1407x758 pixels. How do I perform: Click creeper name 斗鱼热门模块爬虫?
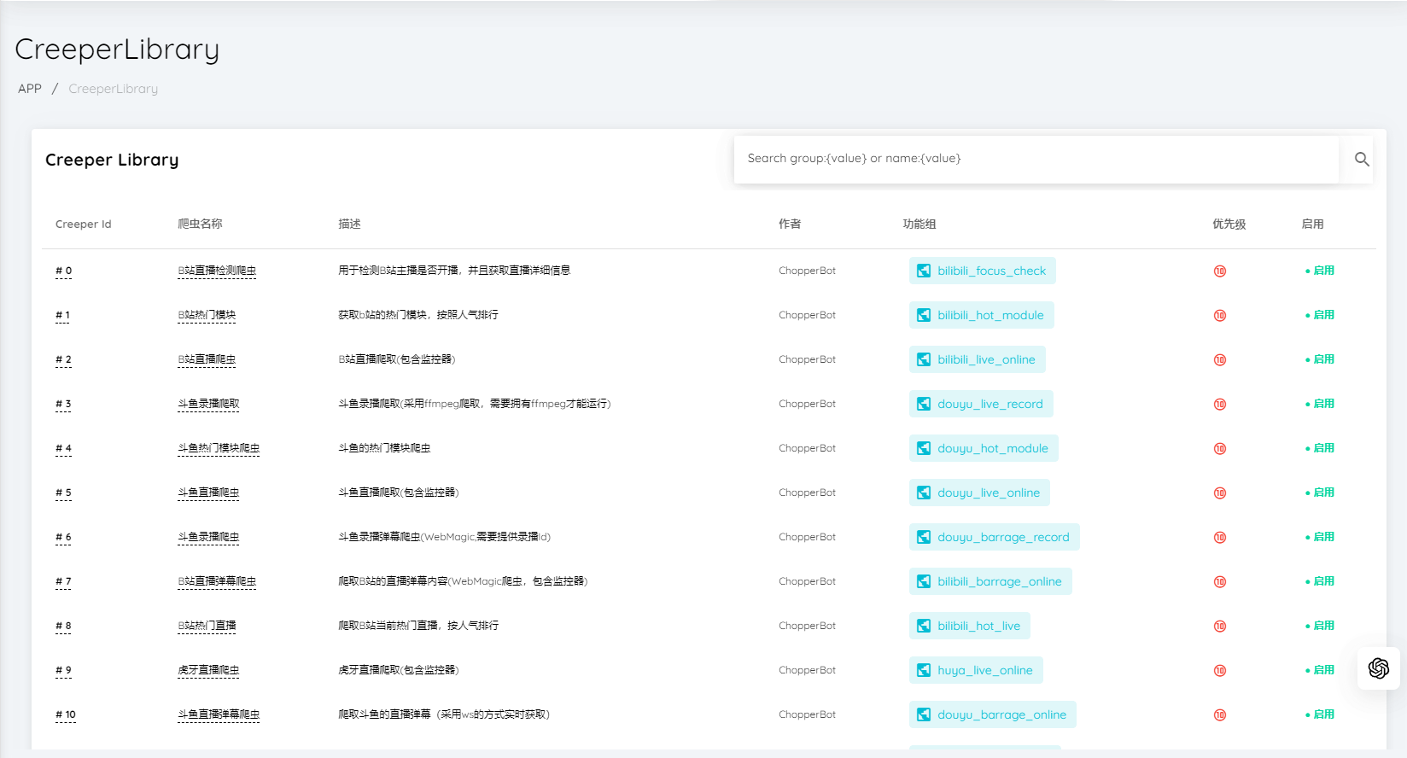(x=219, y=448)
